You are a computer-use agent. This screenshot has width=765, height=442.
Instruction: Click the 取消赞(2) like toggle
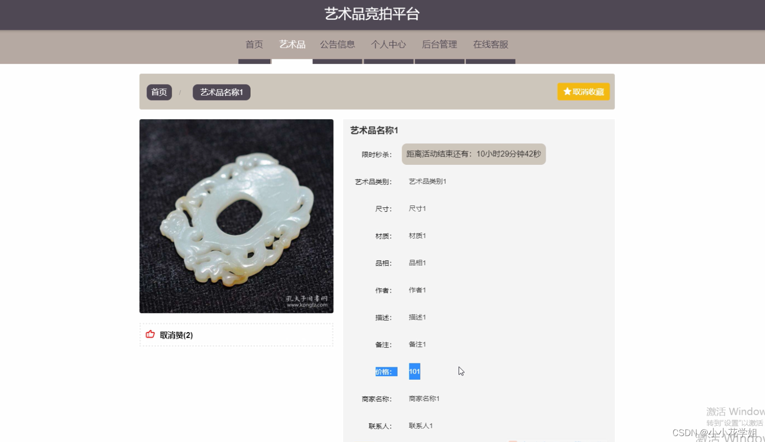[x=176, y=335]
